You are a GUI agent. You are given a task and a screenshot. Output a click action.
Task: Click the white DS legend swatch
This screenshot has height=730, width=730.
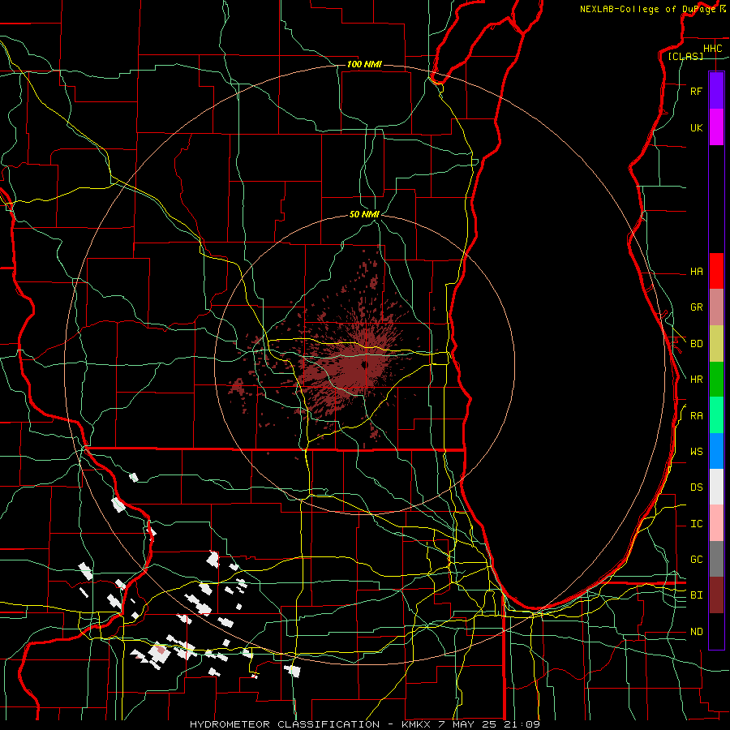tap(716, 487)
